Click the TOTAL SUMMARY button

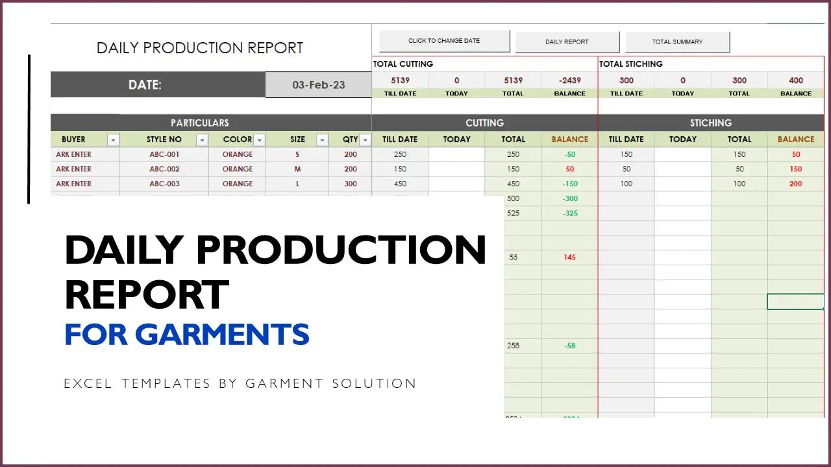click(677, 41)
